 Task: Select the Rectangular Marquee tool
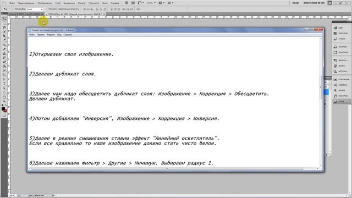[x=4, y=23]
